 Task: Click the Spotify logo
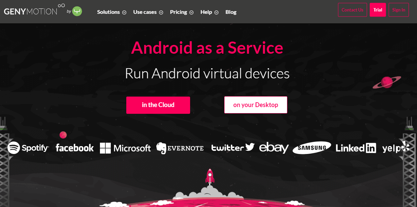click(28, 148)
